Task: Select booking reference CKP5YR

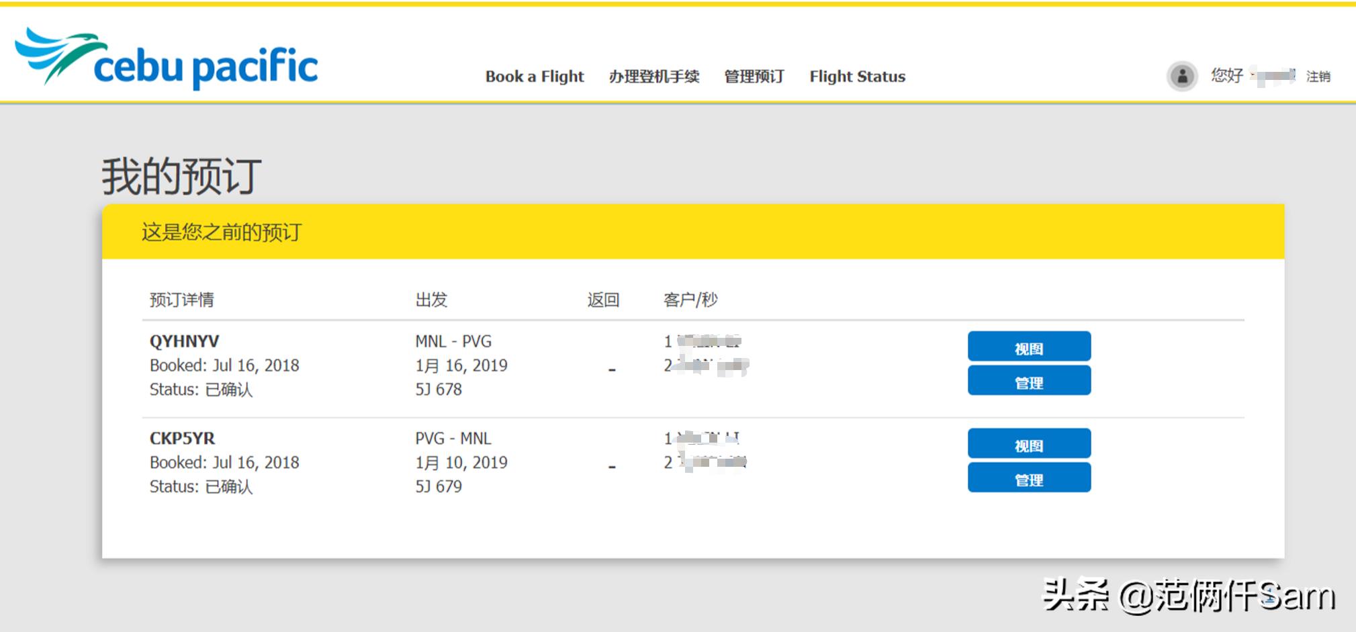Action: point(182,439)
